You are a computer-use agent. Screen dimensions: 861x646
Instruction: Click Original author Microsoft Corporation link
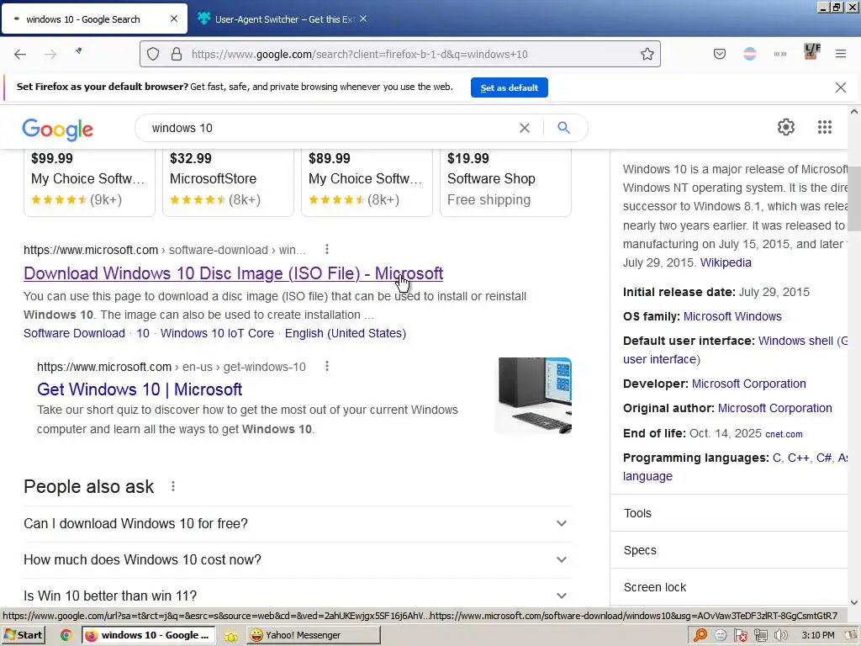pos(774,408)
